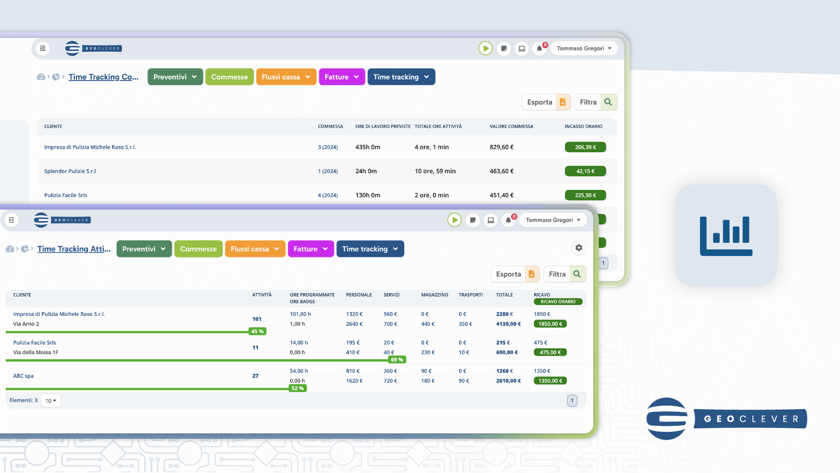Expand Preventivi dropdown in front window
This screenshot has height=473, width=840.
144,249
